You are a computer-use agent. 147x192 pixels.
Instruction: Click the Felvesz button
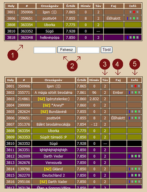66,50
